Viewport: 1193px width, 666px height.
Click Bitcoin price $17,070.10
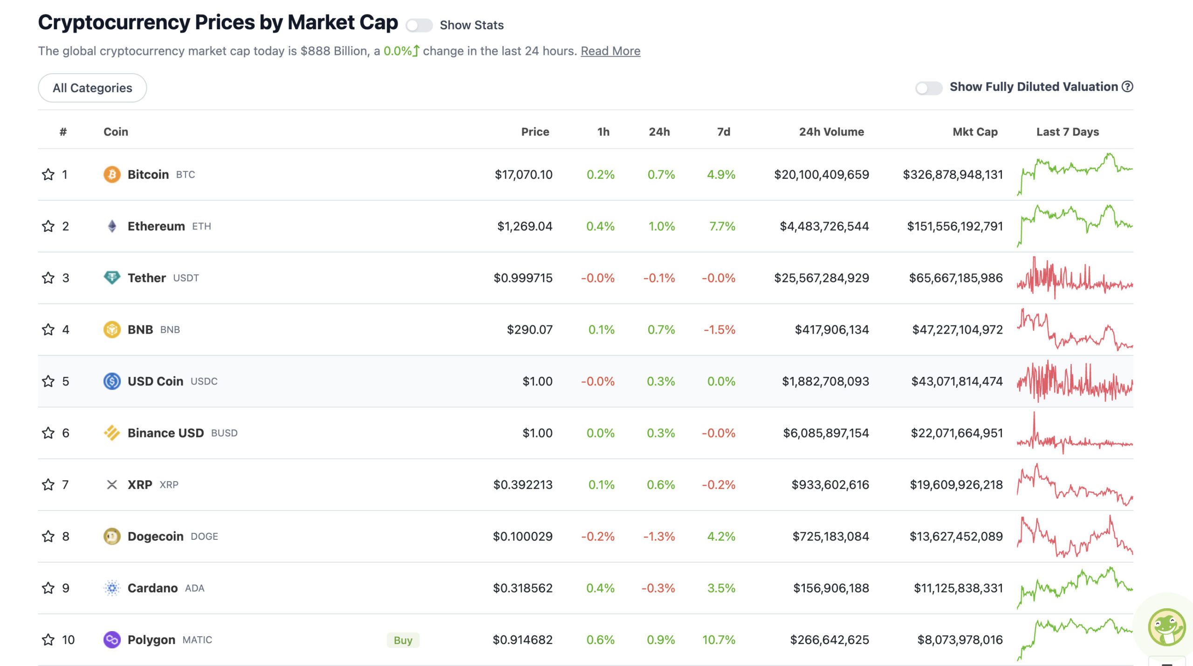click(x=523, y=175)
